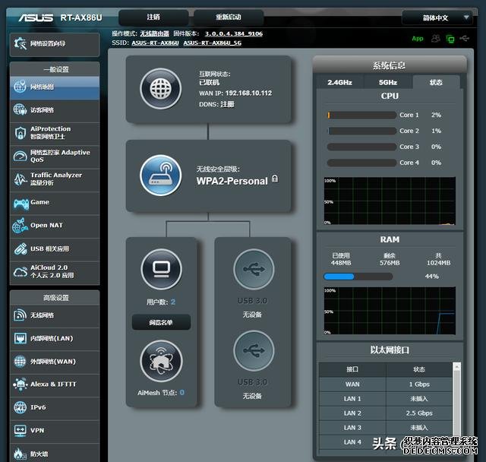Click the guest users status icon in header
This screenshot has height=462, width=486.
point(435,39)
